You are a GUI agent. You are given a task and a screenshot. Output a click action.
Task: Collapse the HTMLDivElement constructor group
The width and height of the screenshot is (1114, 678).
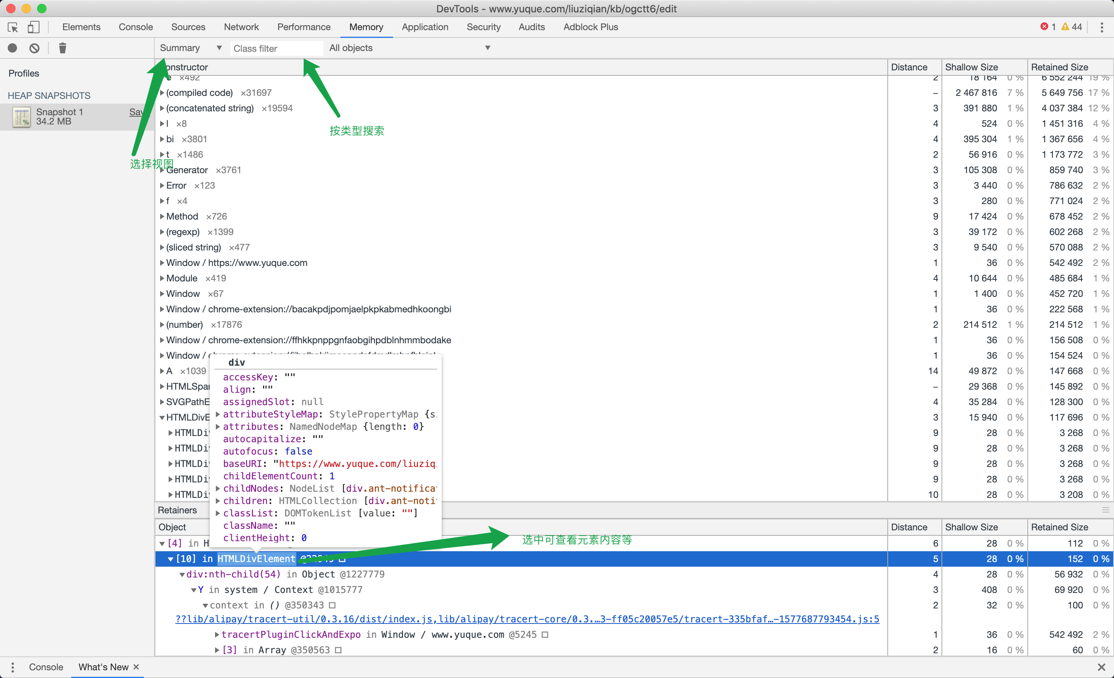tap(162, 418)
